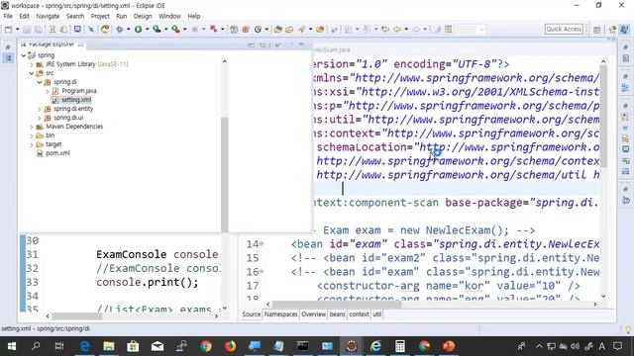This screenshot has width=634, height=356.
Task: Open Firefox from the Windows taskbar
Action: 230,346
